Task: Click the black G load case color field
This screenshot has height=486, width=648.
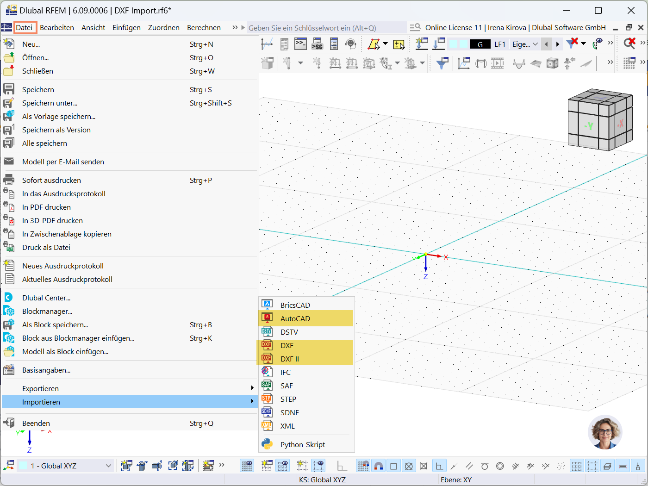Action: pyautogui.click(x=480, y=44)
